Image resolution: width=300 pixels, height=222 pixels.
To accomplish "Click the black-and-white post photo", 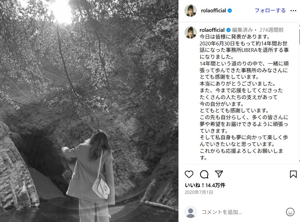I will (89, 111).
